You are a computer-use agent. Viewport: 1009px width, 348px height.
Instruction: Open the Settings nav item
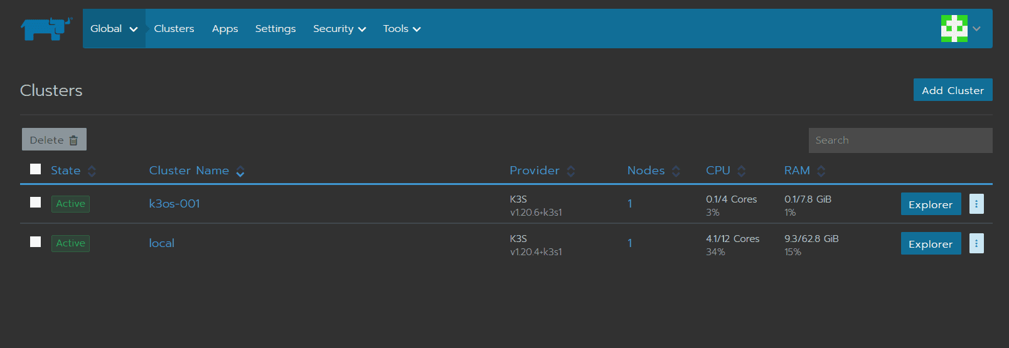[275, 29]
